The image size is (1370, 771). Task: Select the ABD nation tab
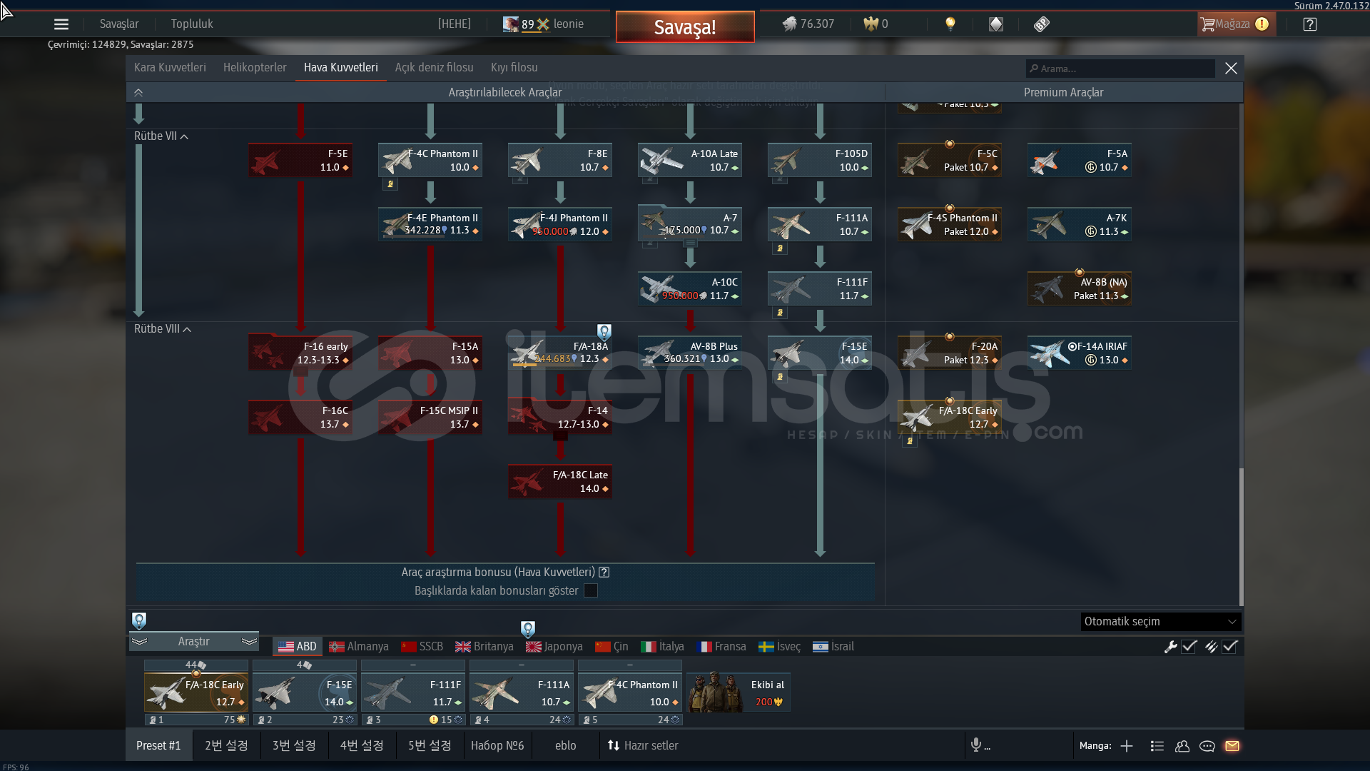click(298, 647)
